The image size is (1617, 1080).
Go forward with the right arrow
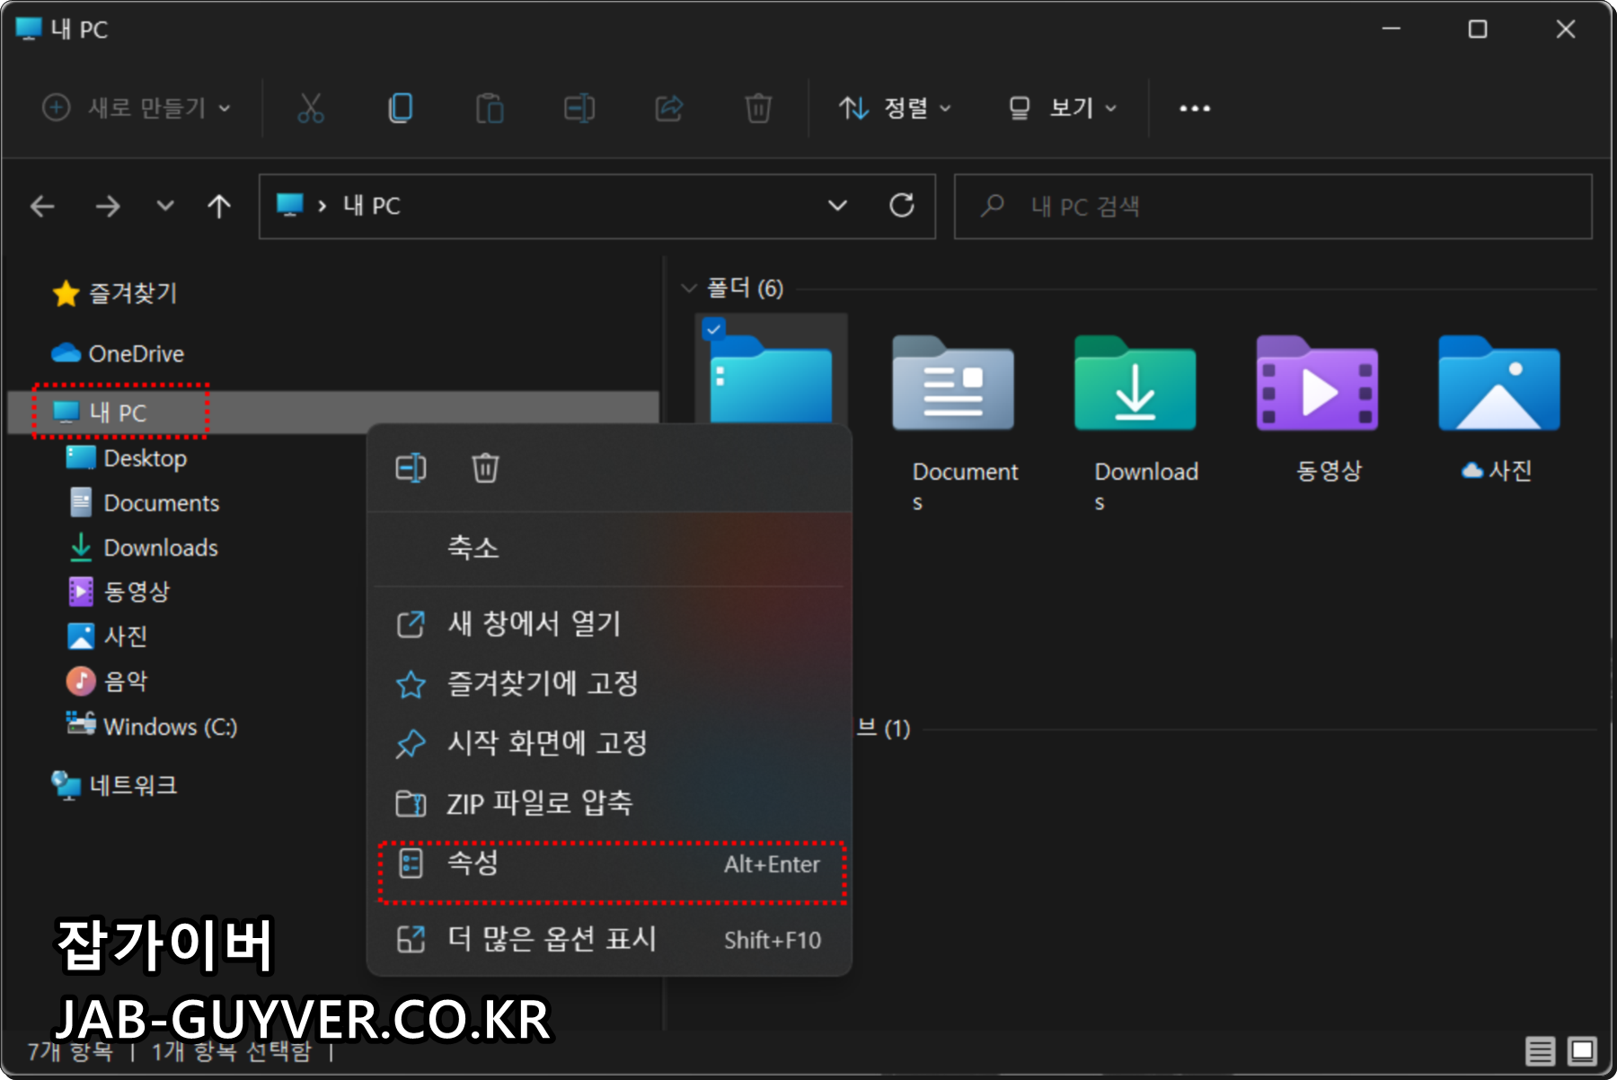click(107, 207)
